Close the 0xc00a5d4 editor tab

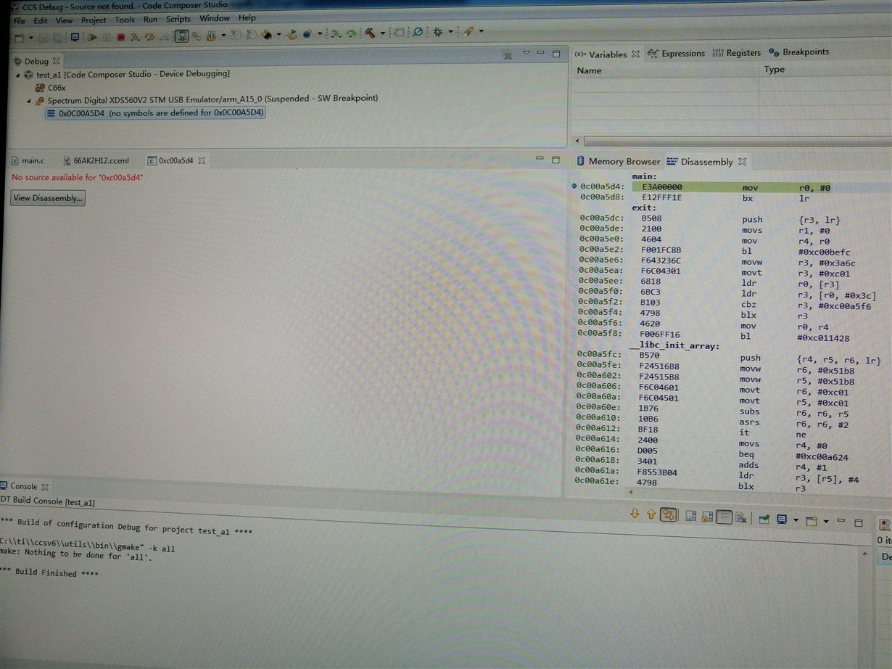click(202, 160)
